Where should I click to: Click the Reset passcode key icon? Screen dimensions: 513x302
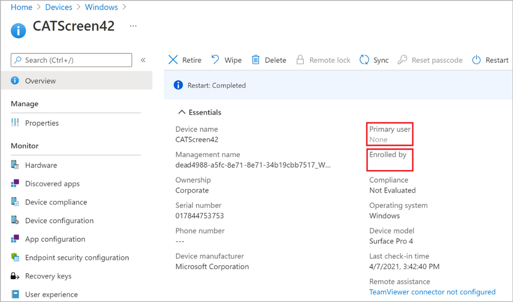402,60
